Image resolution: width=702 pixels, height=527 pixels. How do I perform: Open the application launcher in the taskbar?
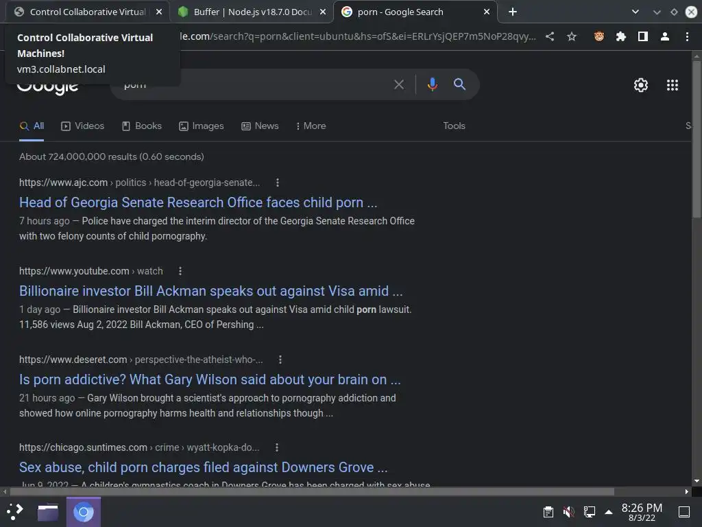(15, 512)
